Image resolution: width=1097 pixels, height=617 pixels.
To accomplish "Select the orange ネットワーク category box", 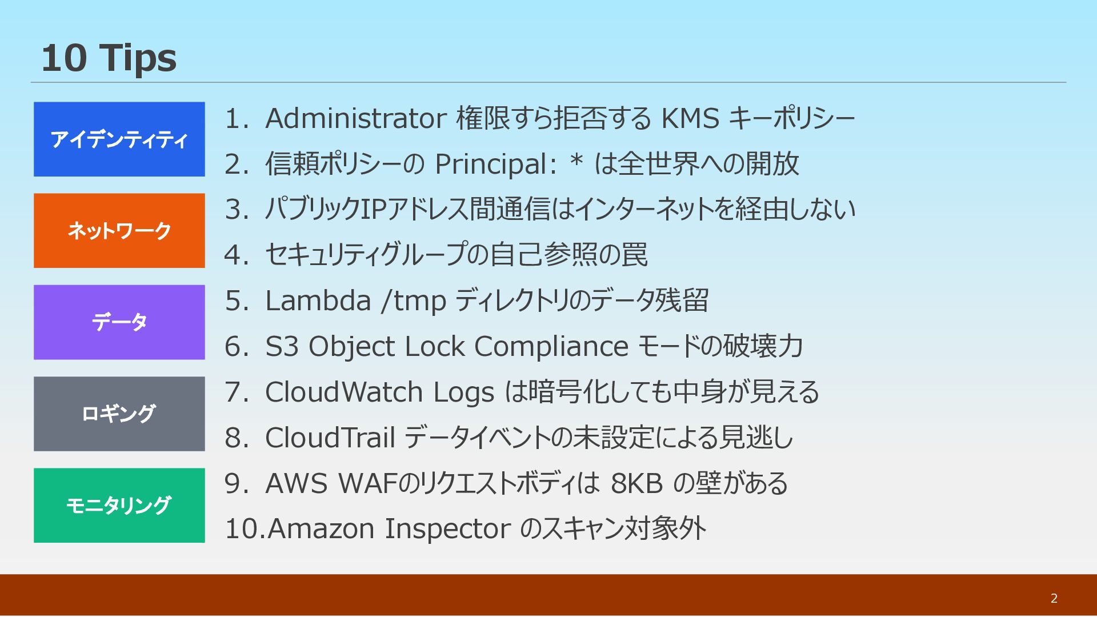I will (x=119, y=231).
